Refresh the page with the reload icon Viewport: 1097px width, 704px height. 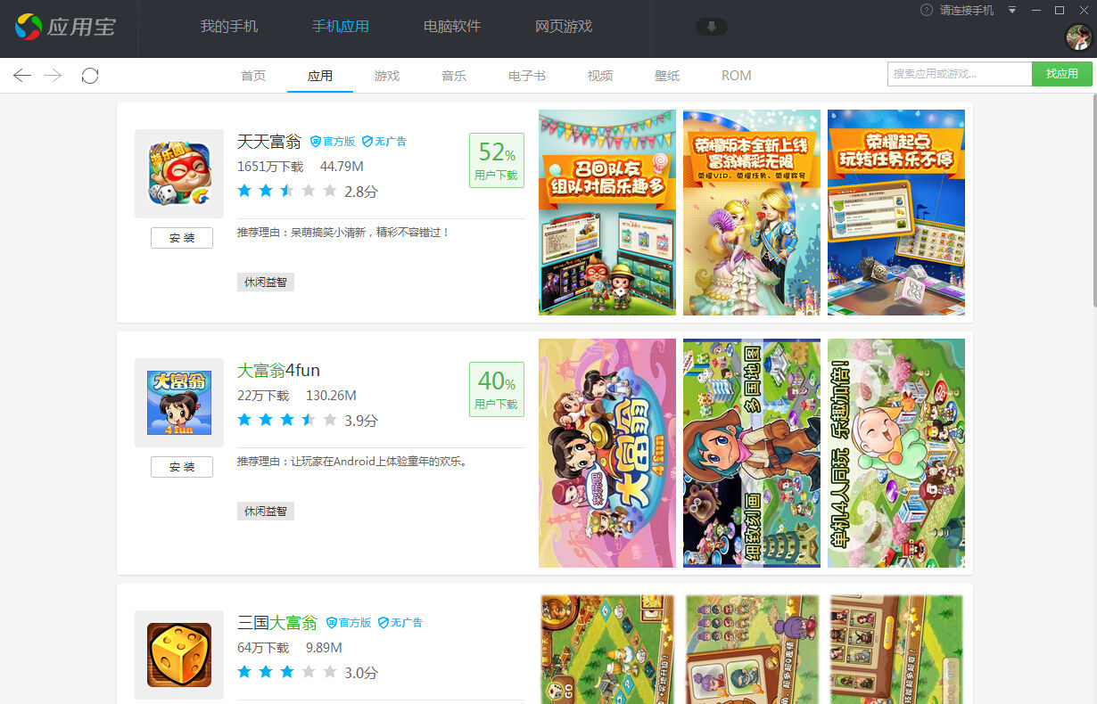coord(90,76)
